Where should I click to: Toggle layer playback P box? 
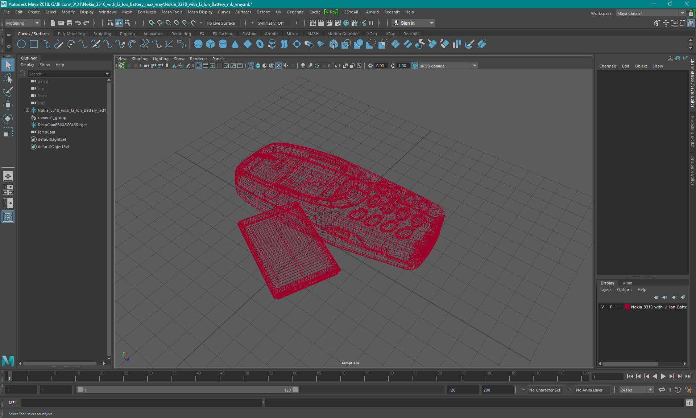[x=611, y=307]
